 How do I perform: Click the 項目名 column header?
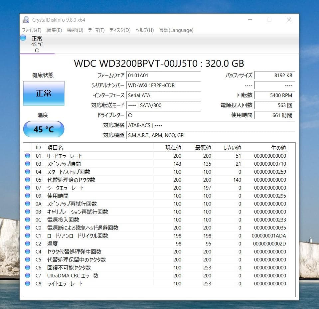[x=99, y=147]
